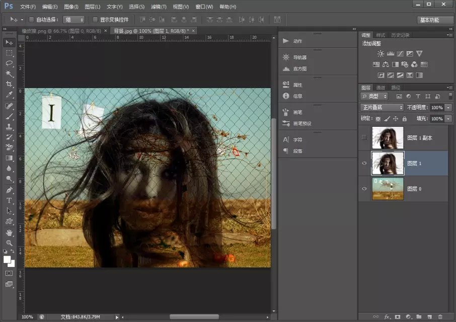
Task: Hide 图层 0 using its eye icon
Action: (364, 189)
